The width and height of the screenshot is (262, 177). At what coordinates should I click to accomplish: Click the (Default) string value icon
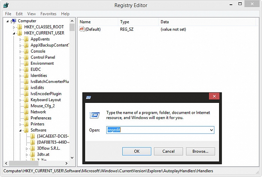click(82, 29)
